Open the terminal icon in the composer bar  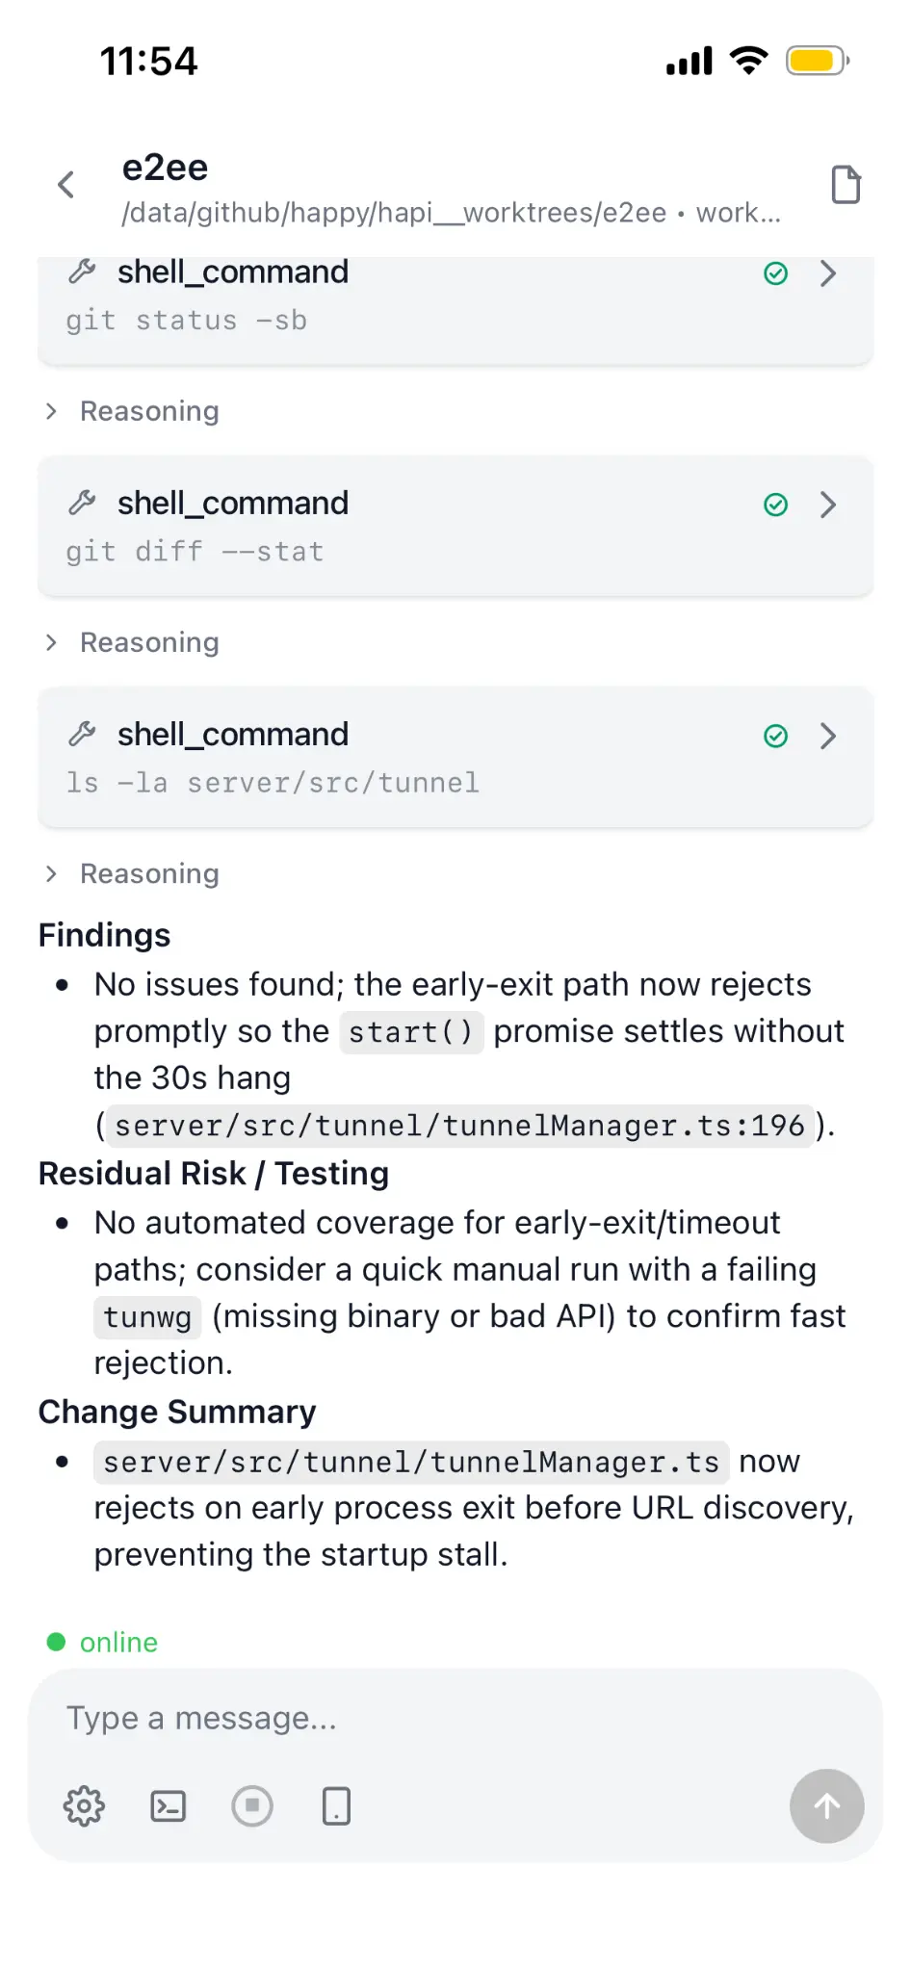point(169,1806)
